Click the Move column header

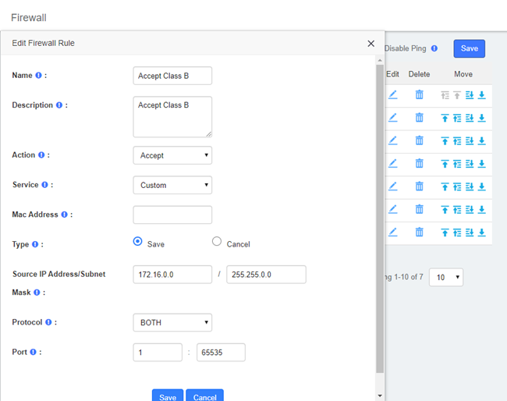[463, 74]
